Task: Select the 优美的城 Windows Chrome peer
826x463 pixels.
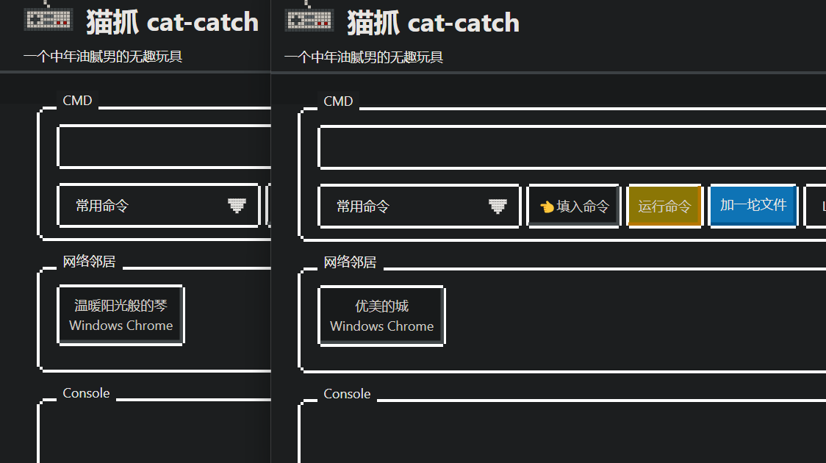Action: pyautogui.click(x=382, y=315)
